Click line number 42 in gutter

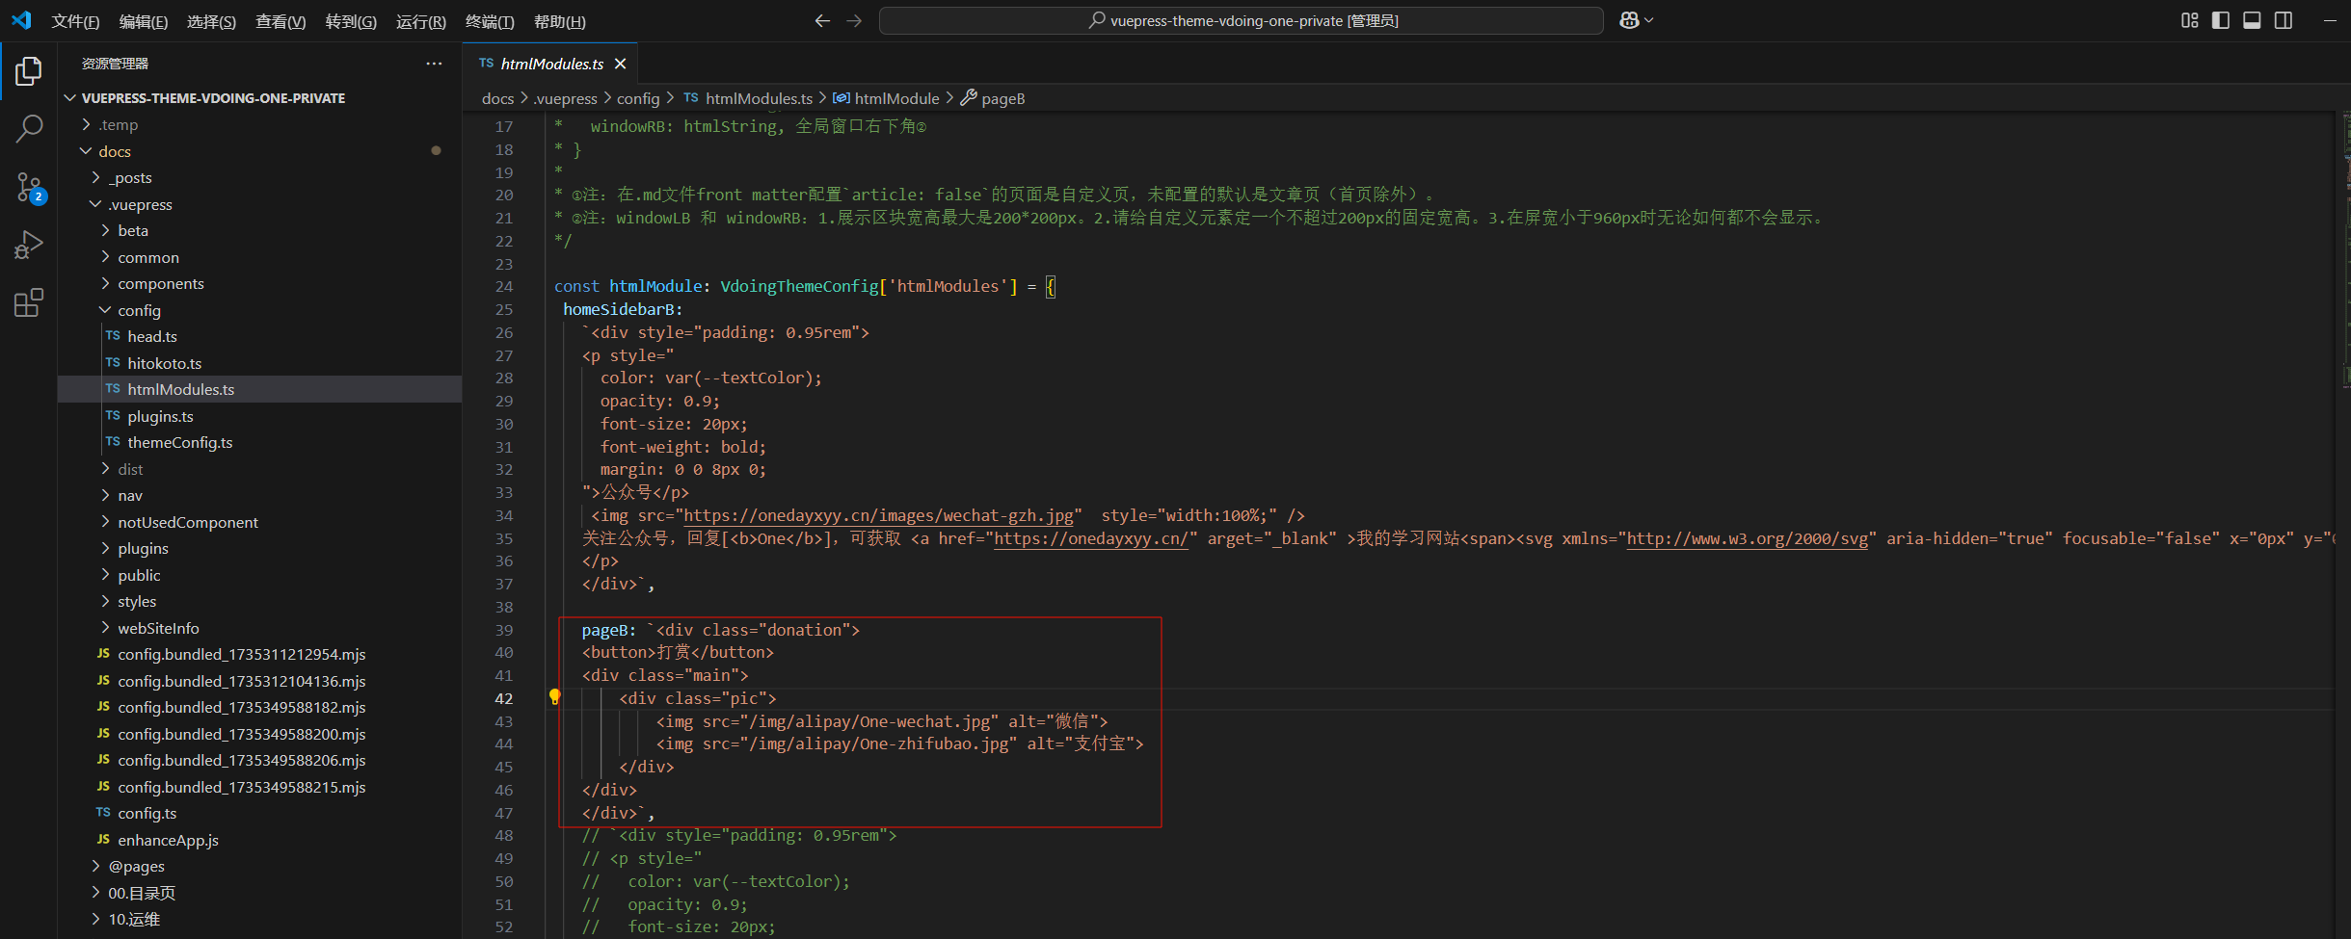pos(503,698)
